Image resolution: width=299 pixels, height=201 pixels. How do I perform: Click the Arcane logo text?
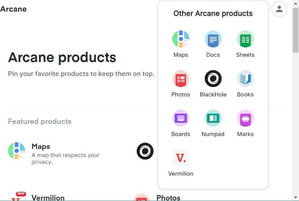13,9
